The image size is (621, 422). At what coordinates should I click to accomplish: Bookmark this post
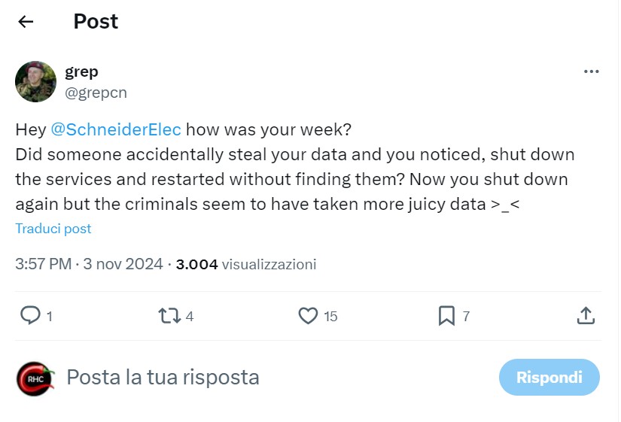pyautogui.click(x=446, y=316)
